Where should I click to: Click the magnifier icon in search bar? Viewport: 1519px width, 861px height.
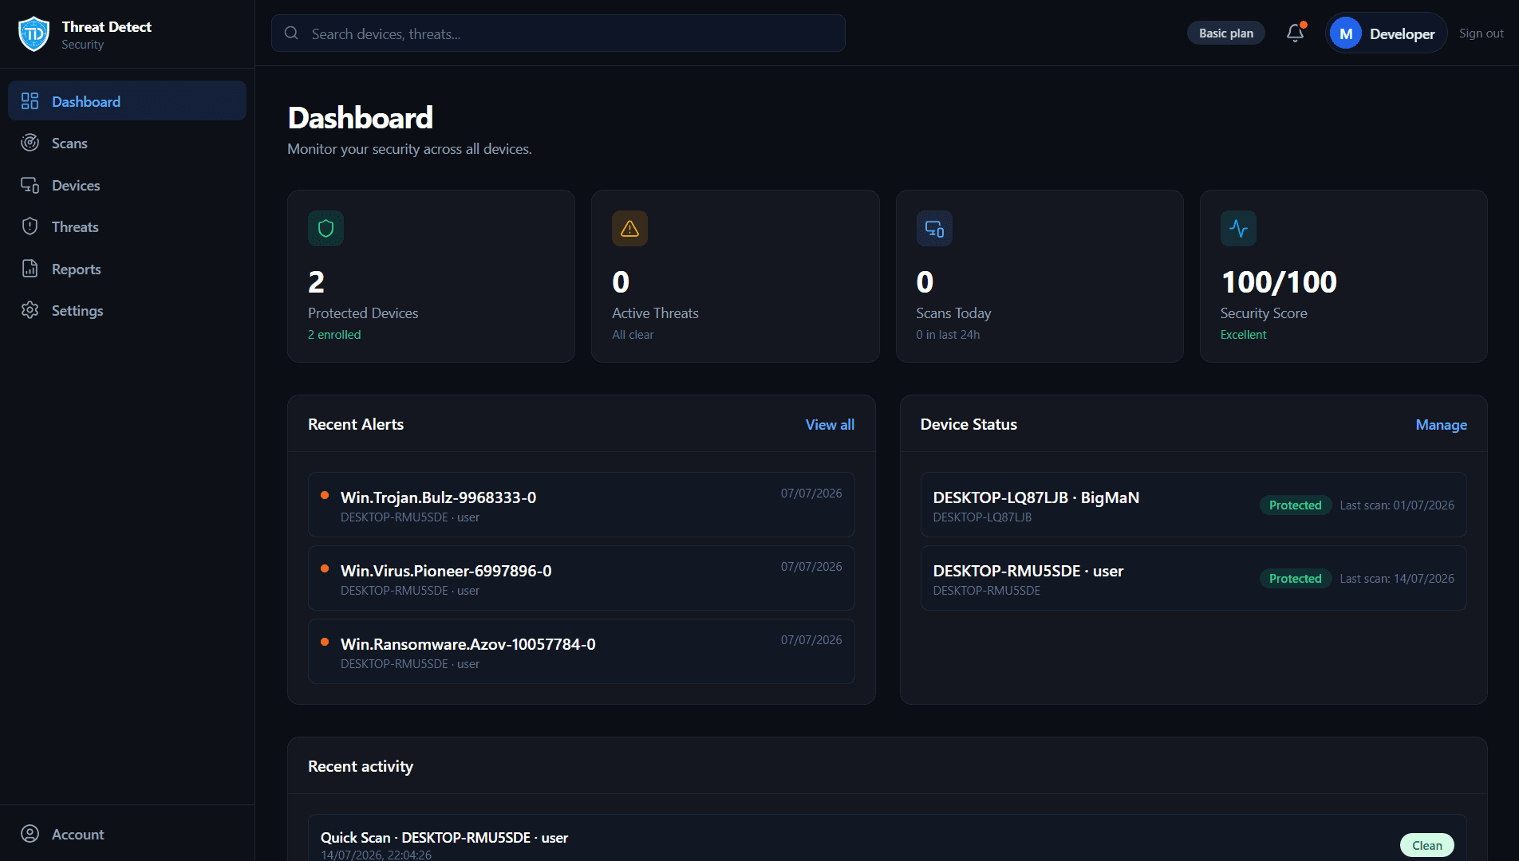pos(291,33)
